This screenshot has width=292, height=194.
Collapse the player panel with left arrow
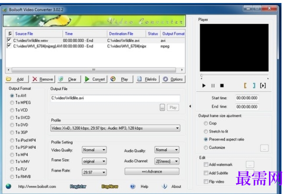pos(190,106)
